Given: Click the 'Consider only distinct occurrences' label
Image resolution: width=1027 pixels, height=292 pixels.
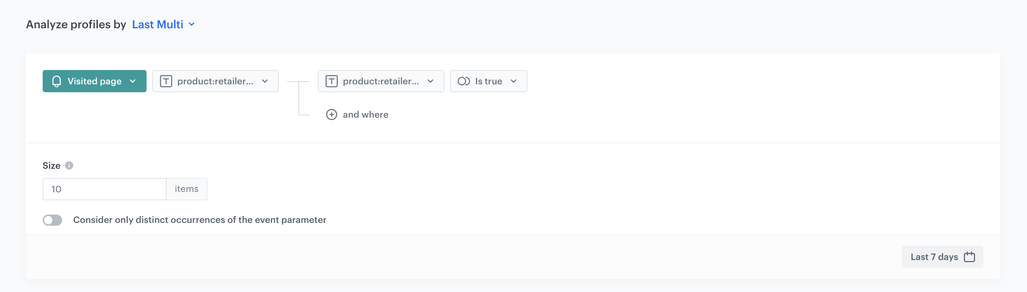Looking at the screenshot, I should (199, 220).
